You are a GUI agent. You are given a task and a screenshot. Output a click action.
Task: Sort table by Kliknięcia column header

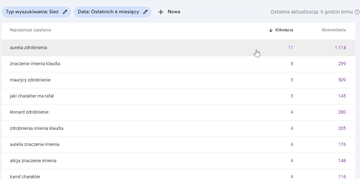point(284,30)
